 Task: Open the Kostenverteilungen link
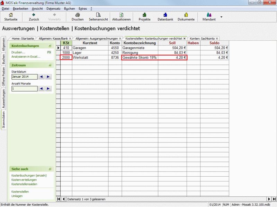24,180
